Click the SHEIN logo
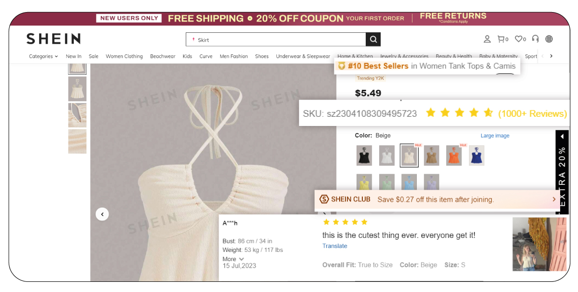 tap(53, 39)
